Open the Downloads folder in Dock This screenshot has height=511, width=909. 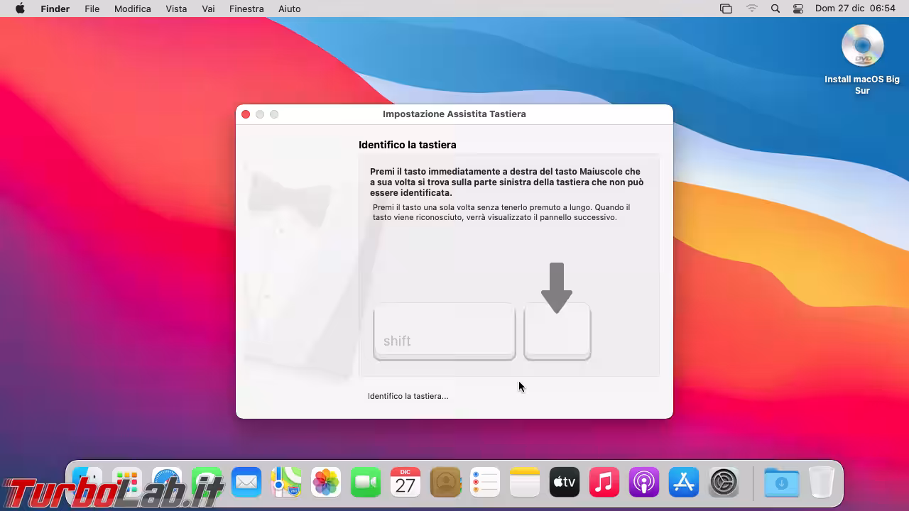point(781,483)
